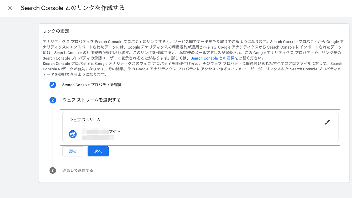Click the stream name ending in サイト
352x198 pixels.
tap(101, 131)
